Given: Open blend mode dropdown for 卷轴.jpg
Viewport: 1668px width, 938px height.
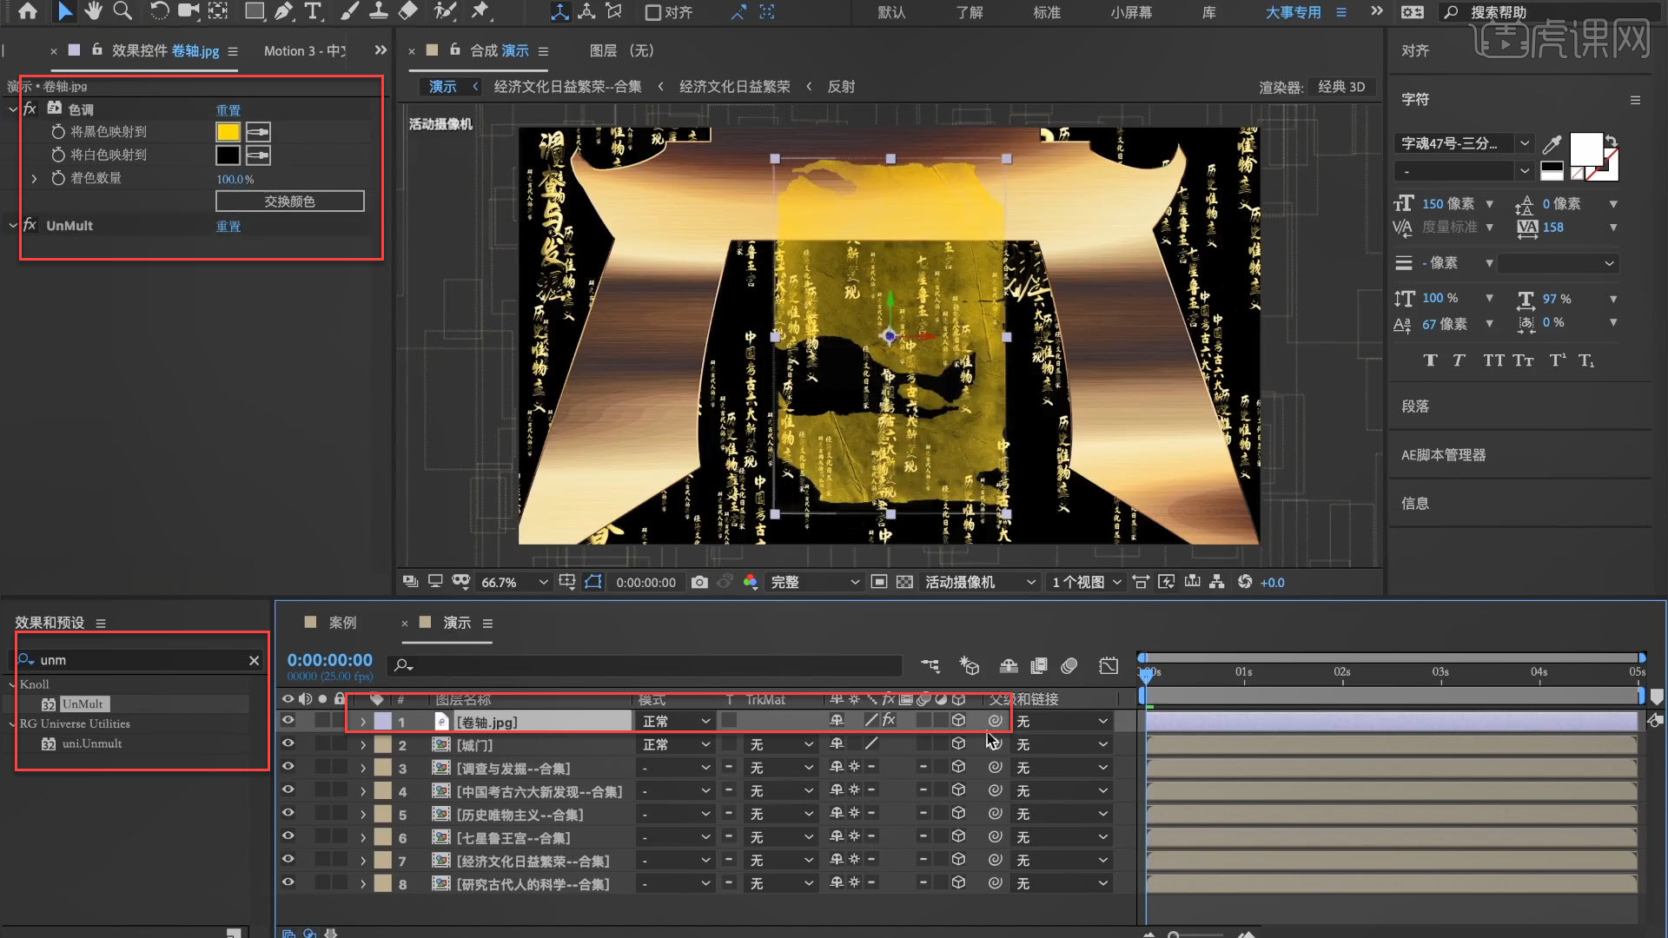Looking at the screenshot, I should click(x=677, y=721).
